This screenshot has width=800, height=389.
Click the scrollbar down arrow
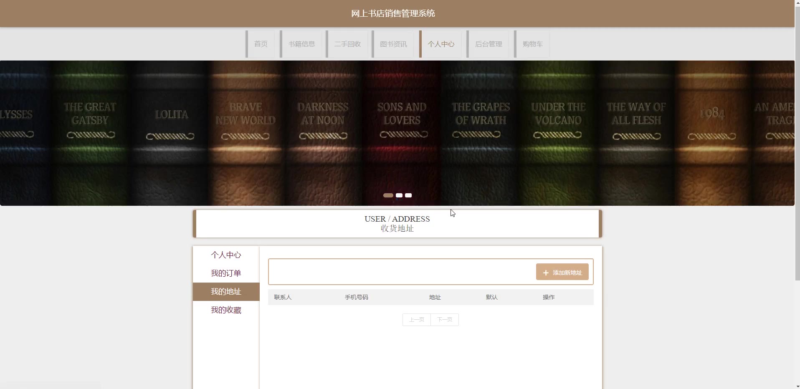point(797,386)
